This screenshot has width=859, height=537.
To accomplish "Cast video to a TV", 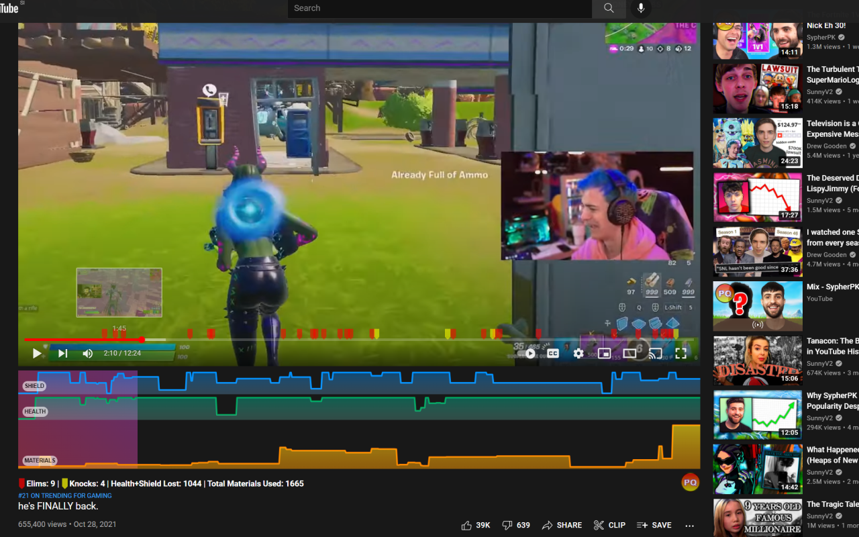I will click(x=656, y=353).
